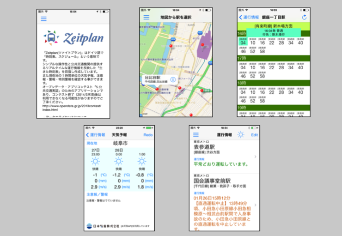The height and width of the screenshot is (236, 342).
Task: Select the 16時 58 departure cell
Action: tap(262, 50)
